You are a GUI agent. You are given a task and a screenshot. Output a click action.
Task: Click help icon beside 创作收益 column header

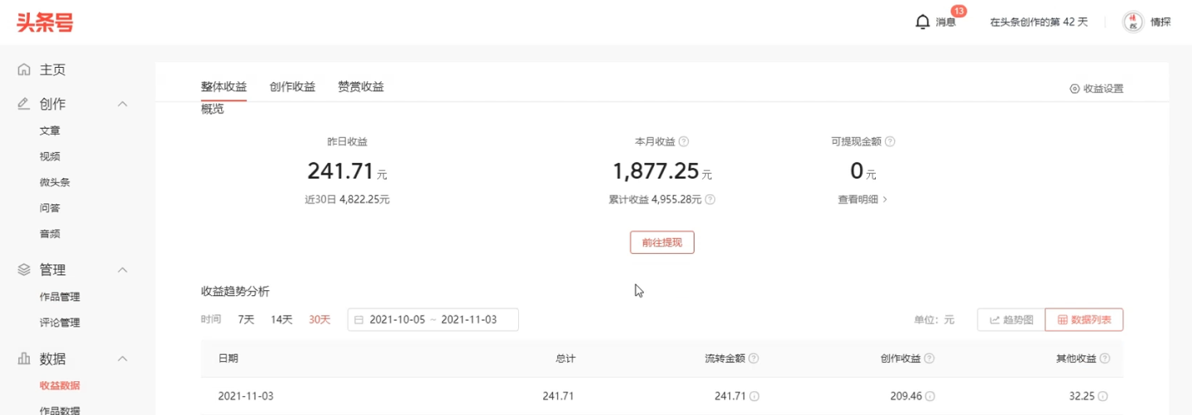pos(930,359)
